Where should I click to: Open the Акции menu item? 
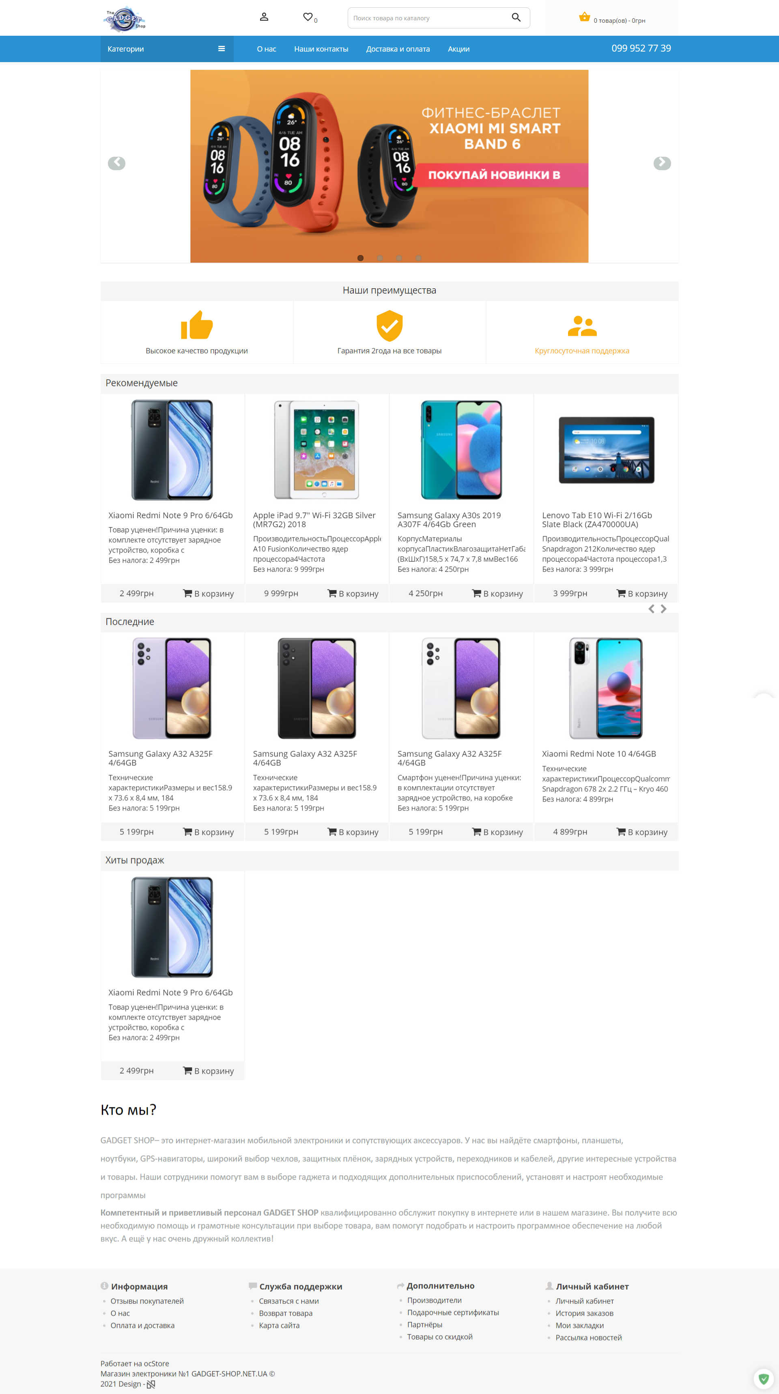[458, 49]
